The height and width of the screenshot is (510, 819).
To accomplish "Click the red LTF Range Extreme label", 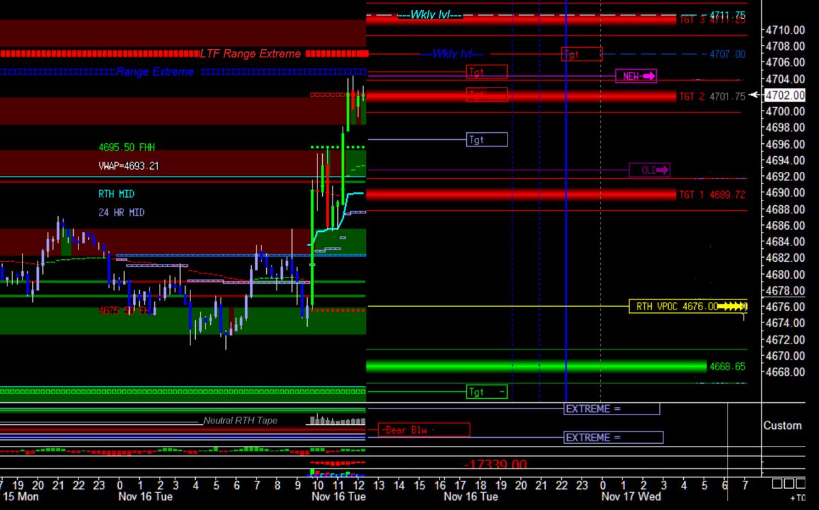I will pyautogui.click(x=250, y=54).
